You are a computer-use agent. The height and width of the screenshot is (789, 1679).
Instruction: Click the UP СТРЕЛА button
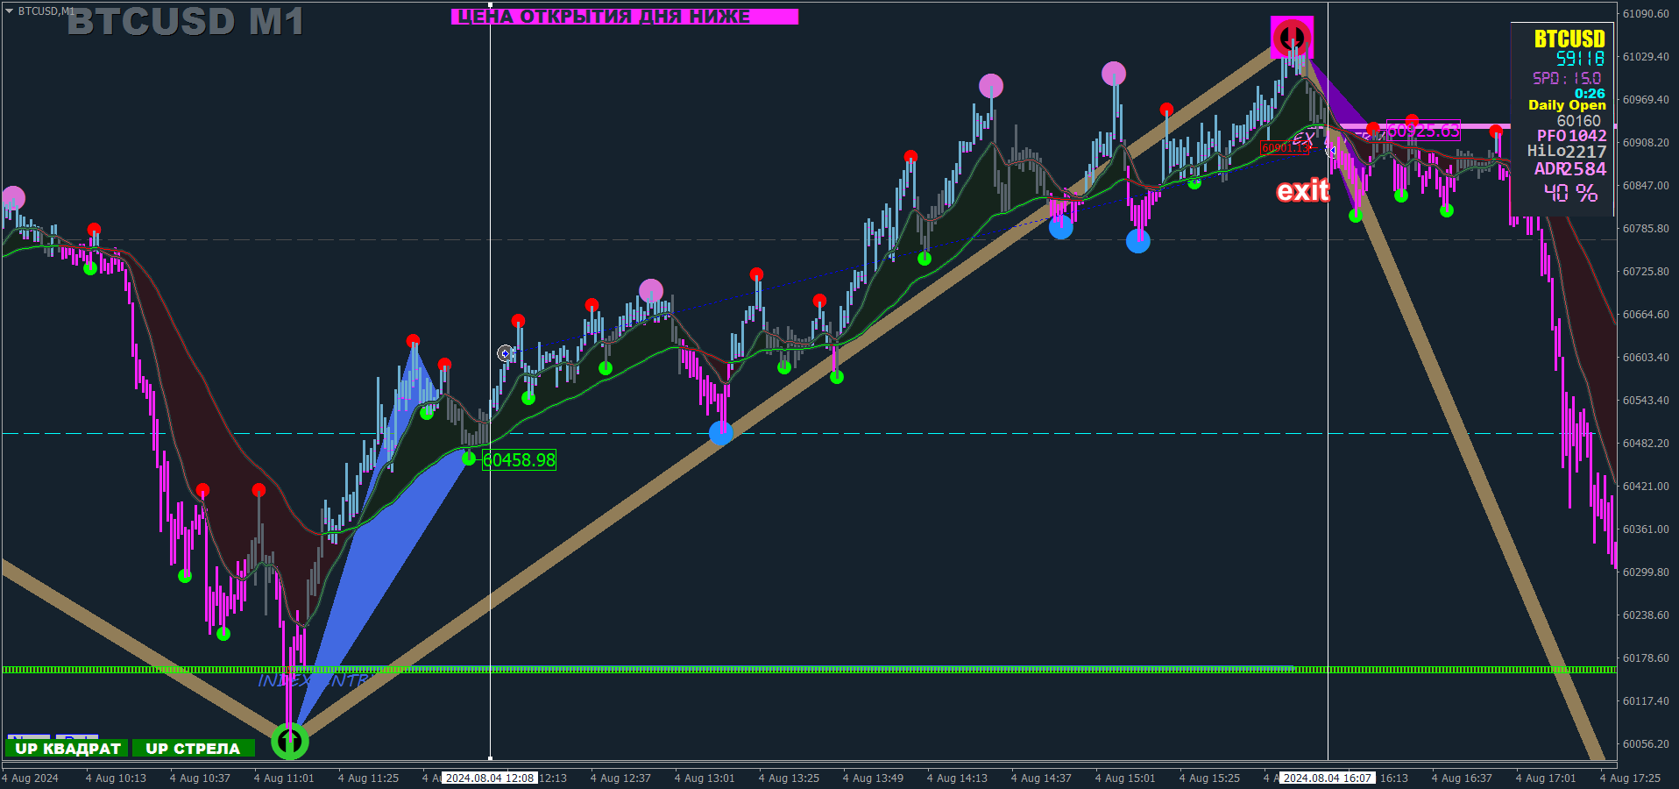pos(193,748)
